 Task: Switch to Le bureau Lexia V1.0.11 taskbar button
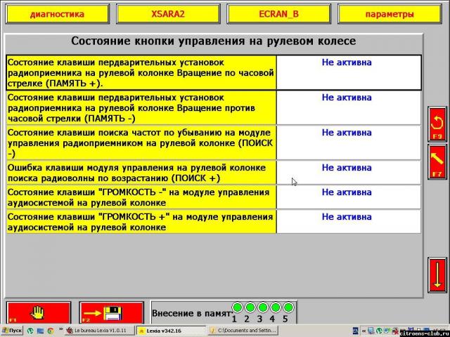(x=99, y=331)
